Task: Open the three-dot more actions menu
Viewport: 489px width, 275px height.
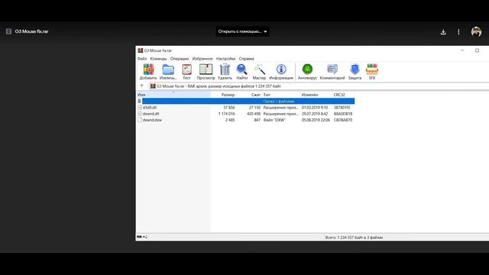Action: pyautogui.click(x=458, y=32)
